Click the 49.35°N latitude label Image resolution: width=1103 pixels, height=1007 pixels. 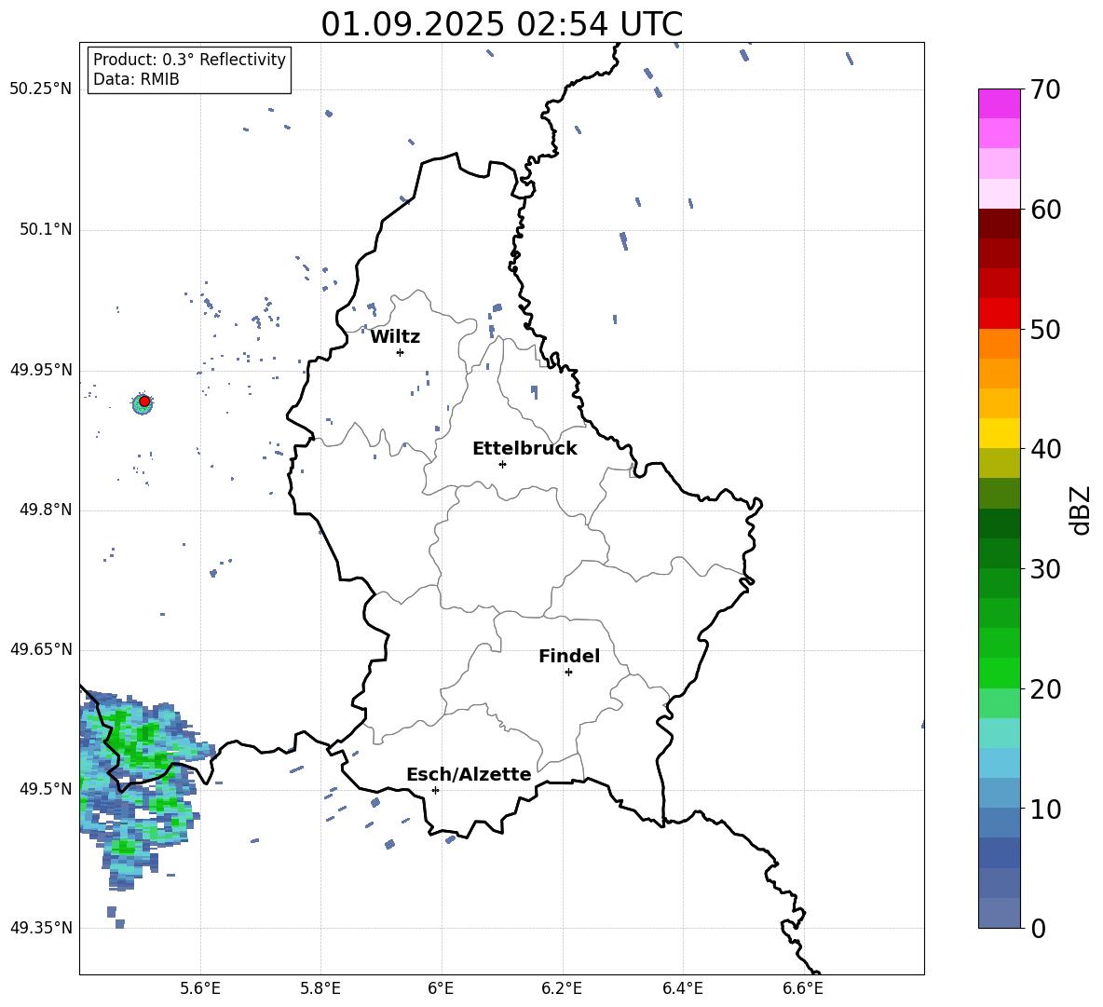(x=41, y=928)
